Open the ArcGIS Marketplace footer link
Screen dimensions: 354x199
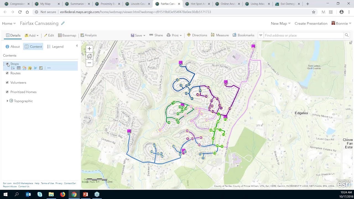[x=23, y=183]
